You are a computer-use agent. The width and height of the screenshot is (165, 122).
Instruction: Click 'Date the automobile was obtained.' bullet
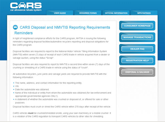[x=32, y=89]
